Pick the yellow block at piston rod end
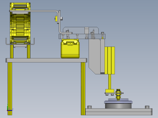The height and width of the screenshot is (118, 158). pos(110,91)
